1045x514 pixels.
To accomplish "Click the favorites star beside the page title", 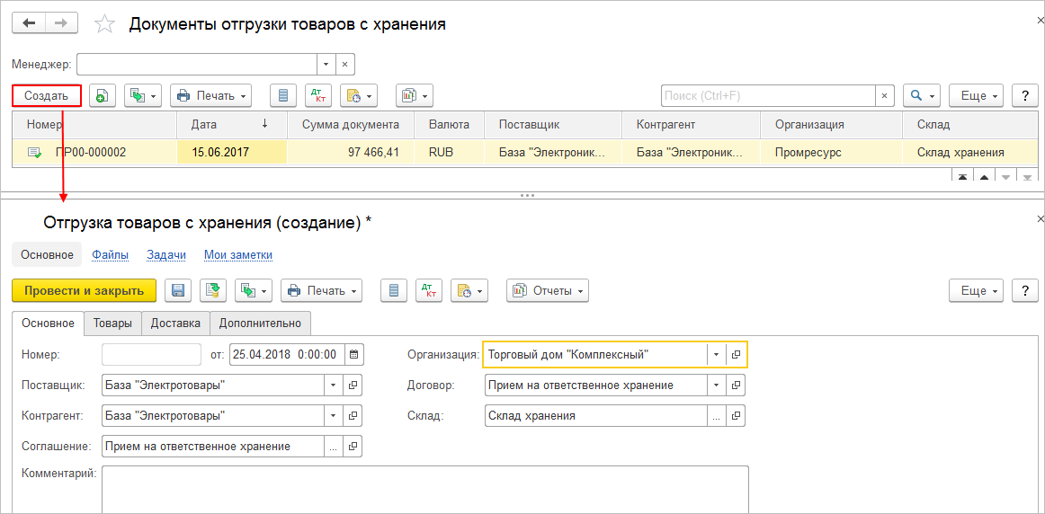I will [105, 24].
